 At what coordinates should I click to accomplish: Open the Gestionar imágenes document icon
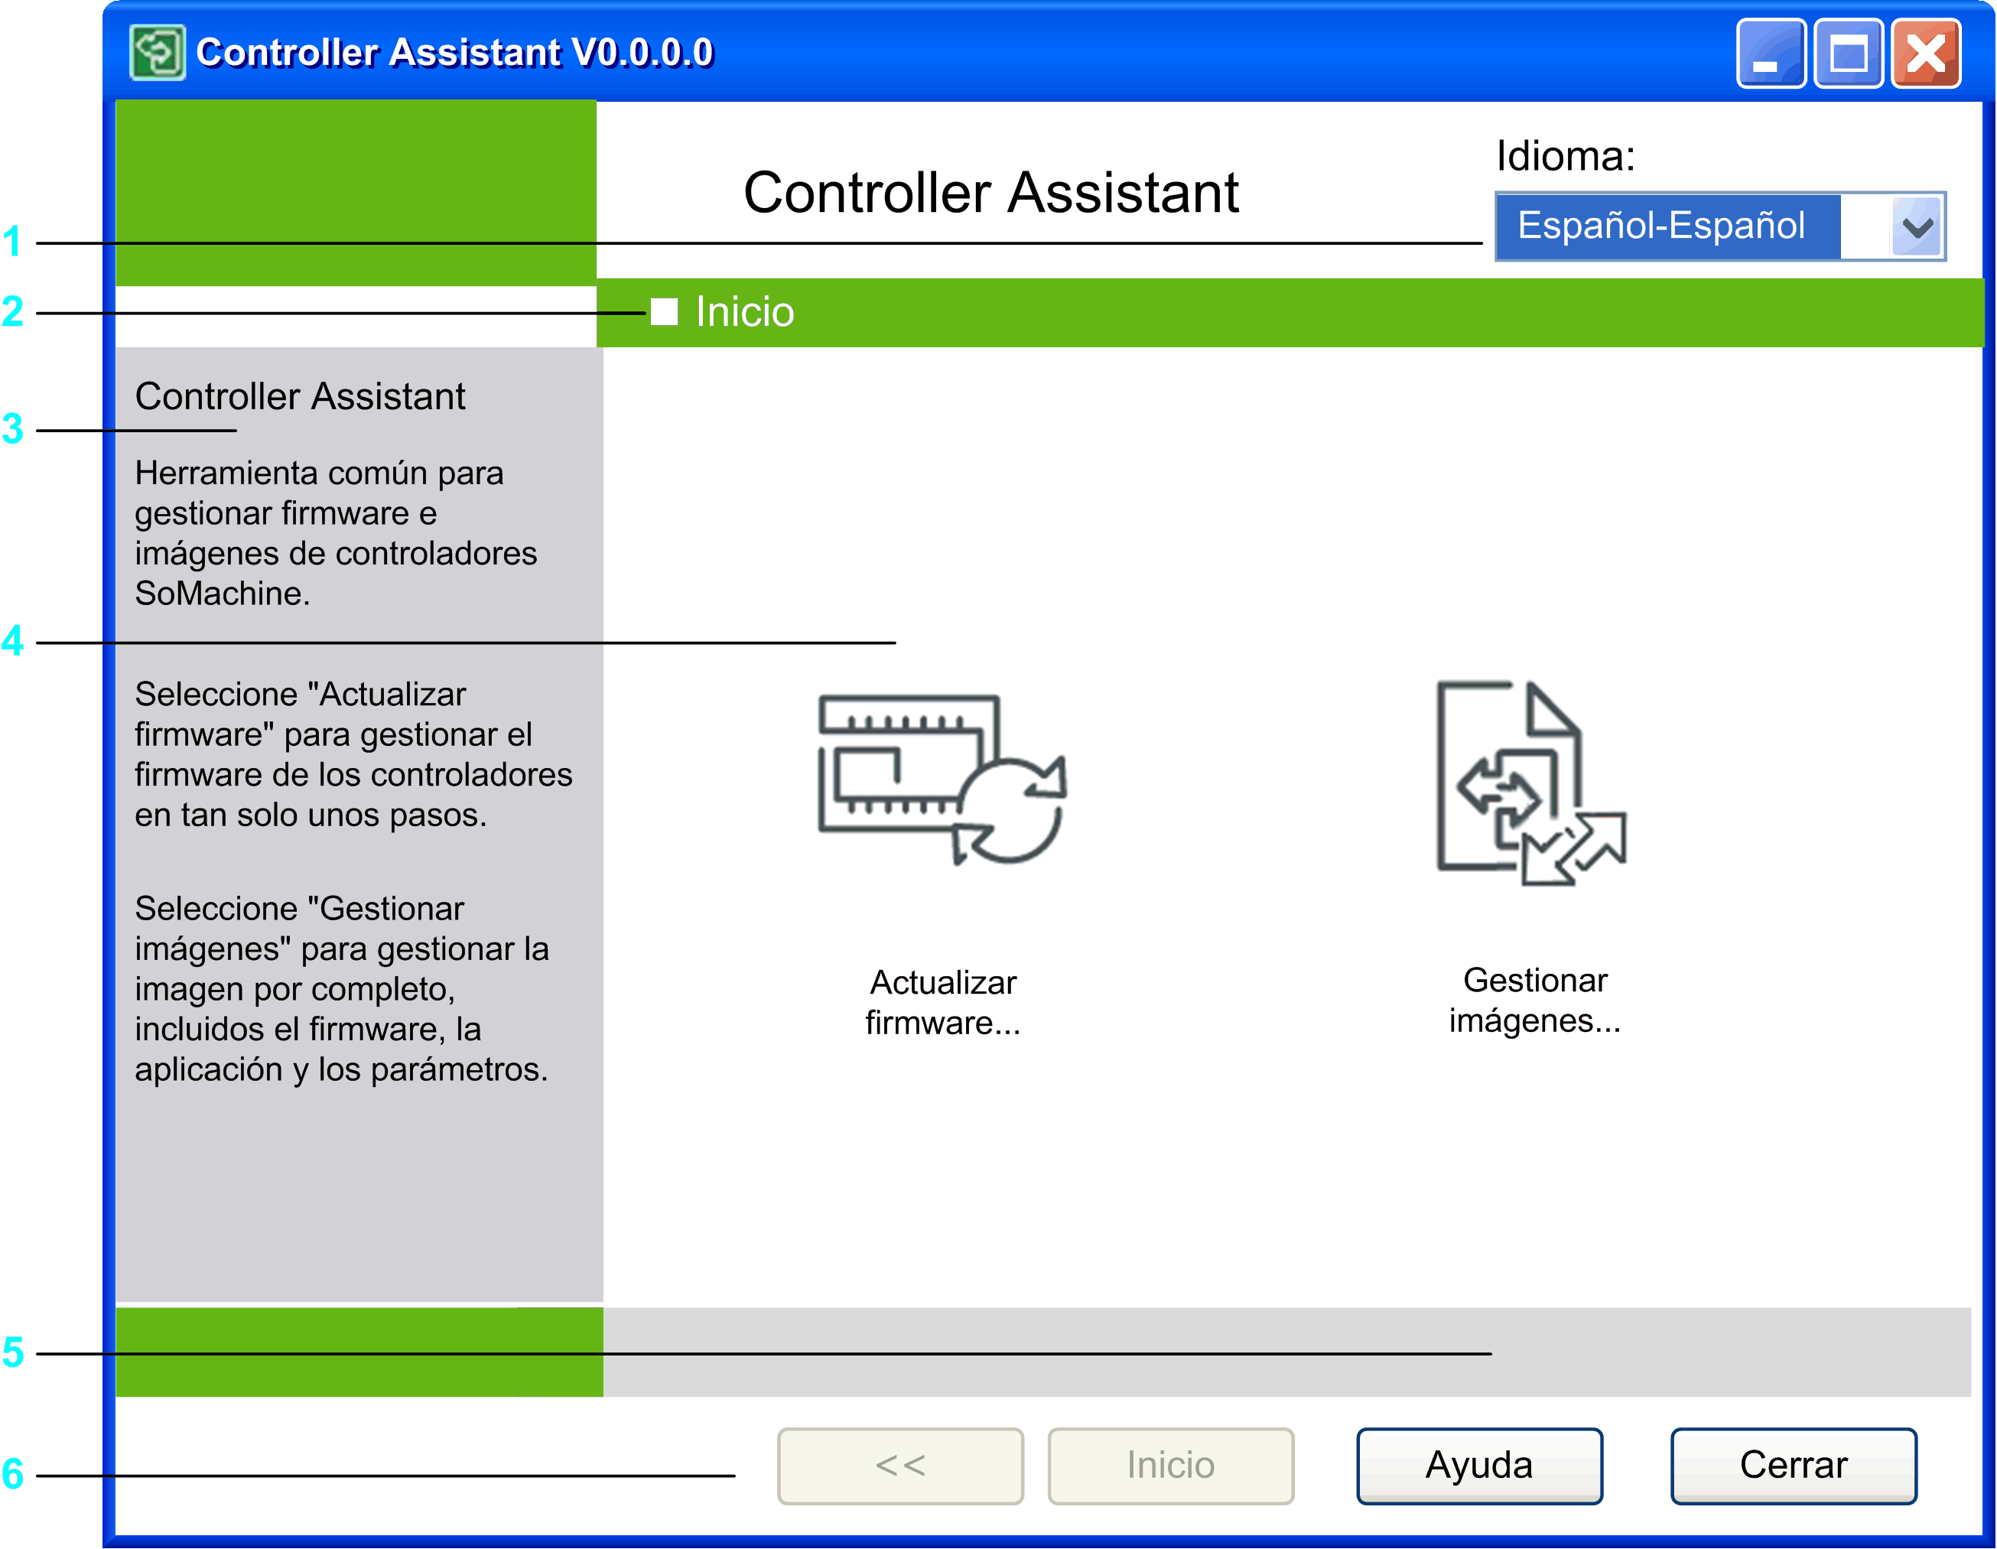point(1531,783)
